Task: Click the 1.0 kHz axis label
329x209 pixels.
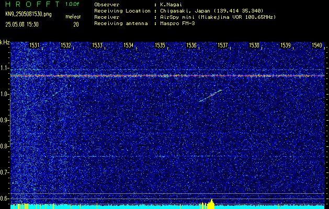Action: 4,94
